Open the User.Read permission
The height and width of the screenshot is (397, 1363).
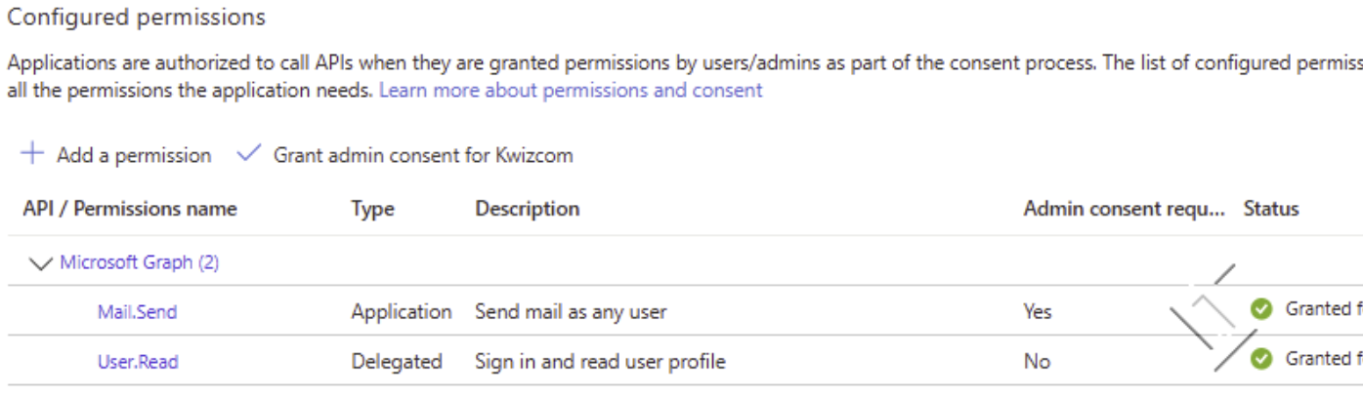[x=138, y=362]
